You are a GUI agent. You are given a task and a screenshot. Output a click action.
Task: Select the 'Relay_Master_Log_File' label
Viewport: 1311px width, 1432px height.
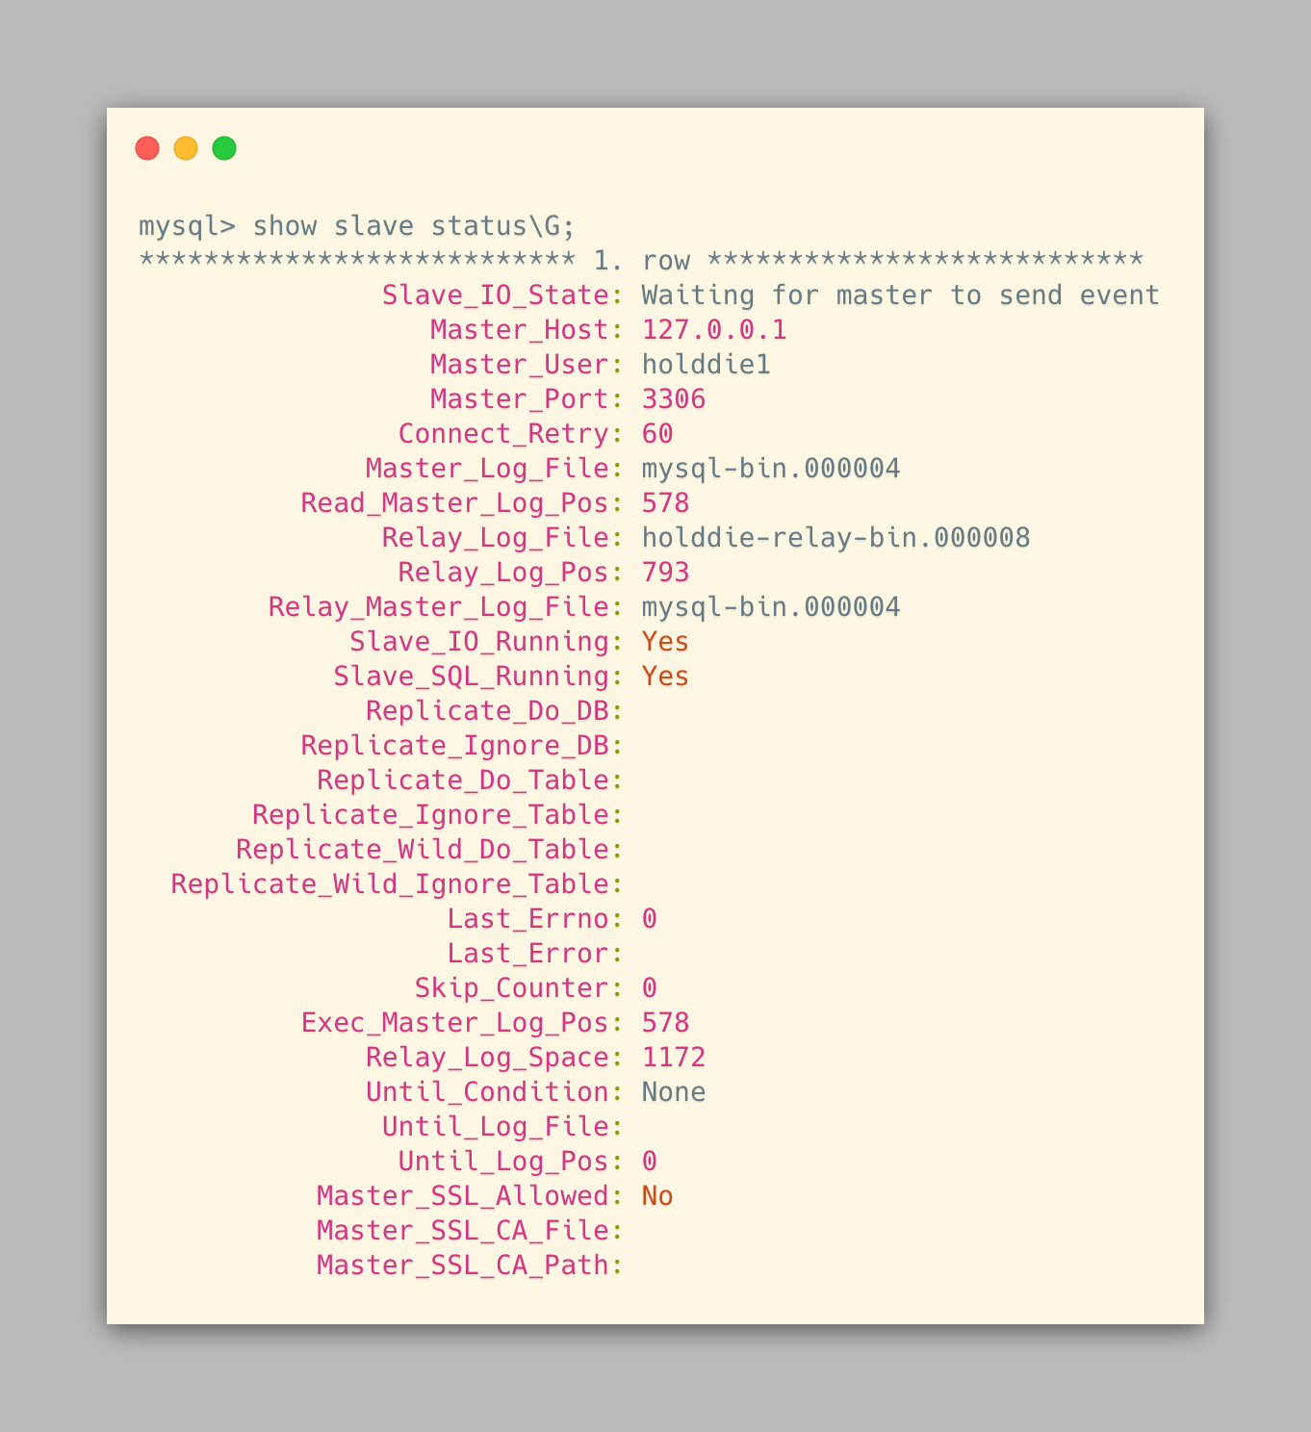point(439,607)
